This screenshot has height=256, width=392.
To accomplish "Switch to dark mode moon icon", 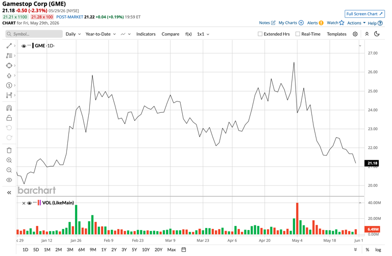I will tap(377, 34).
